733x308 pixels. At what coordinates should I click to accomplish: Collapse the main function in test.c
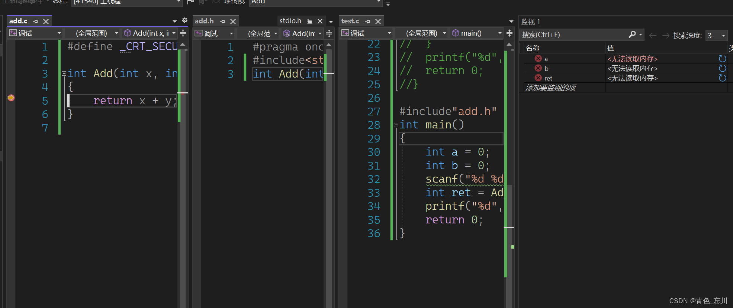point(396,125)
